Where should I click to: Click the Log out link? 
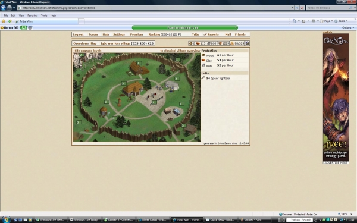click(x=78, y=34)
